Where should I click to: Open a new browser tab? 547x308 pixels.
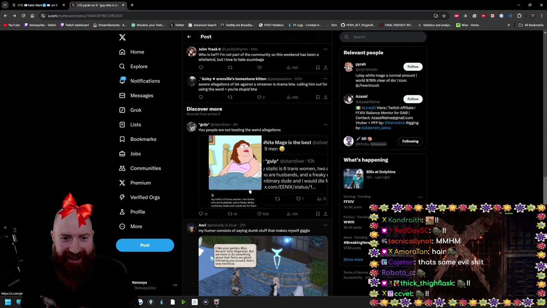pyautogui.click(x=132, y=5)
